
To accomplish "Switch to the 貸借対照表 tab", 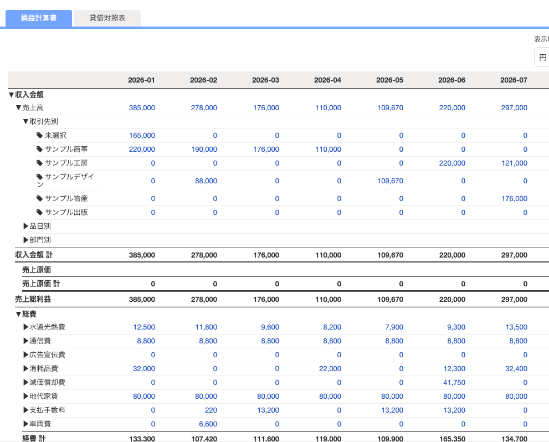I will click(x=107, y=18).
